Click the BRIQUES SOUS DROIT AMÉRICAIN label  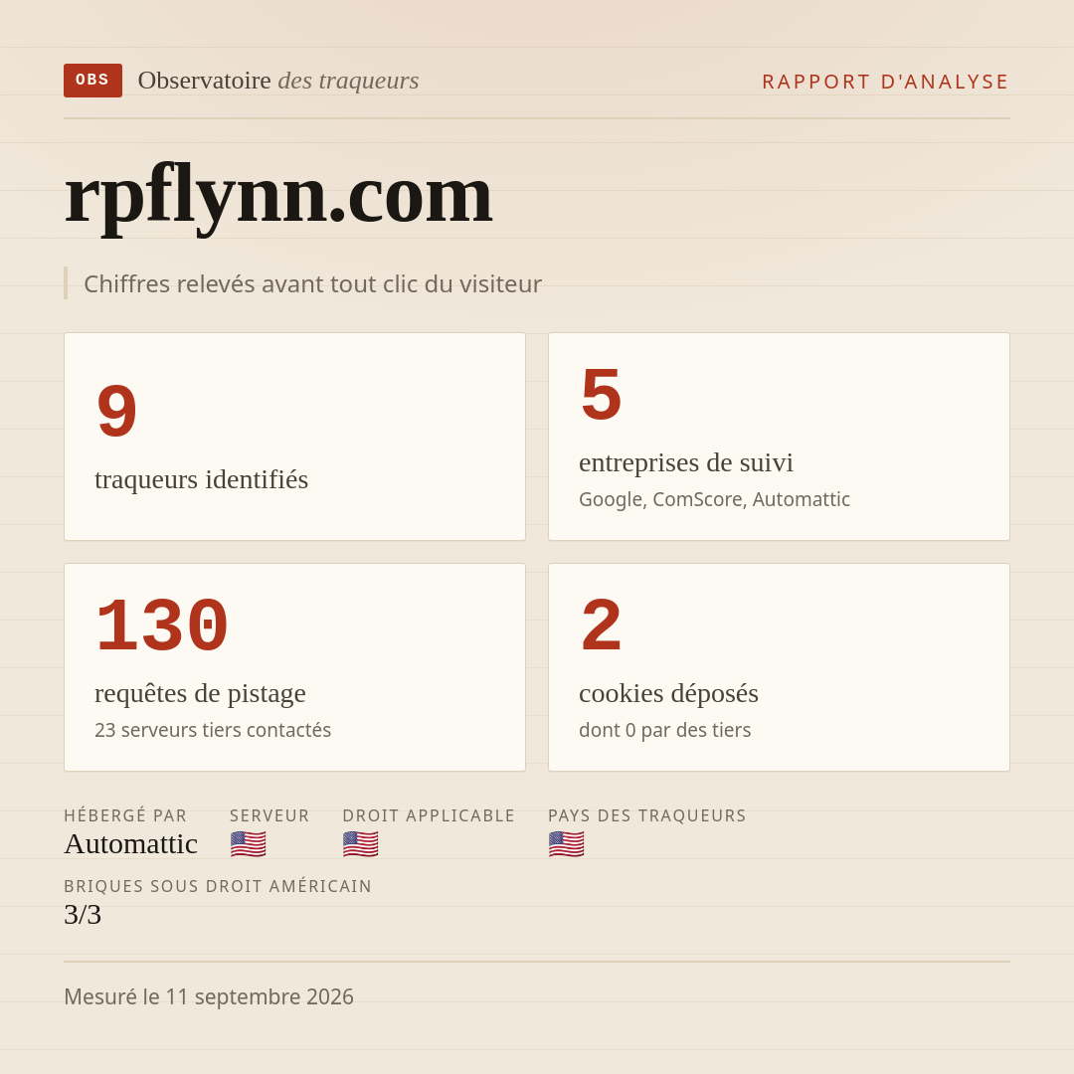pos(218,886)
